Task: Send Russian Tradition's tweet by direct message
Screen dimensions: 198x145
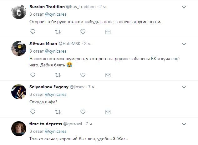Action: (108, 32)
